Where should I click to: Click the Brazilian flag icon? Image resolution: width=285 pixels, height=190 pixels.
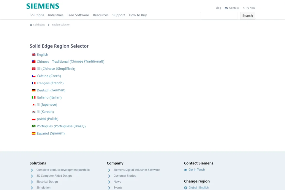[x=34, y=126]
